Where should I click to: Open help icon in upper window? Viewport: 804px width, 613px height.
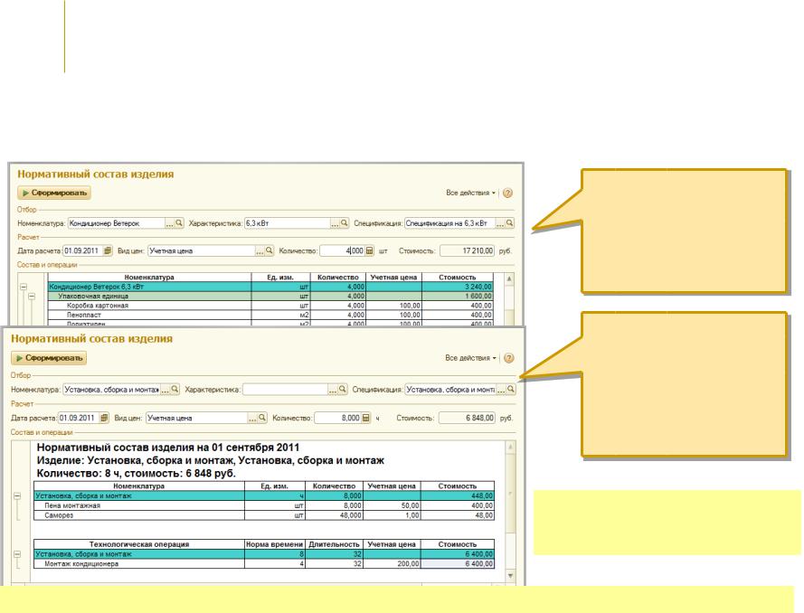[507, 193]
